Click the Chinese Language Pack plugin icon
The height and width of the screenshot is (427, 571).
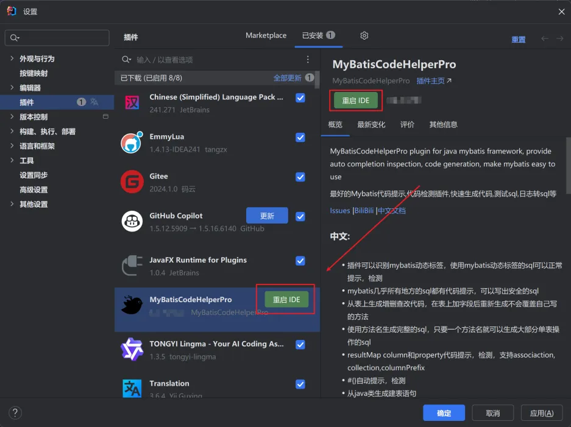(x=132, y=103)
